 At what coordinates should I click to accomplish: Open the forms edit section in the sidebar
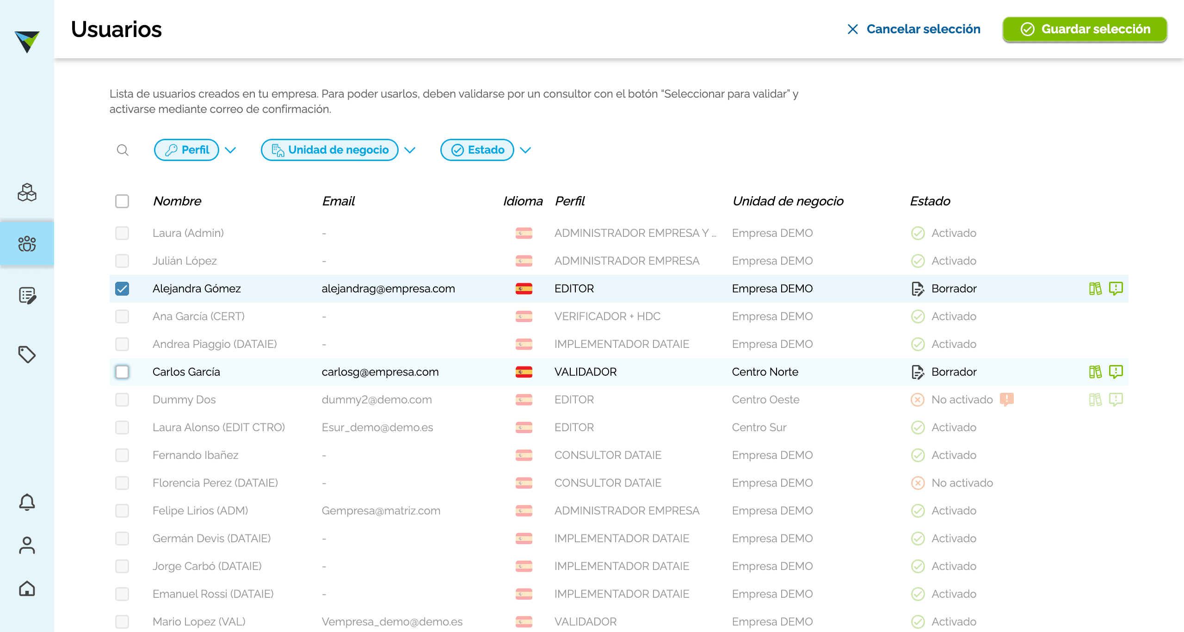tap(27, 295)
